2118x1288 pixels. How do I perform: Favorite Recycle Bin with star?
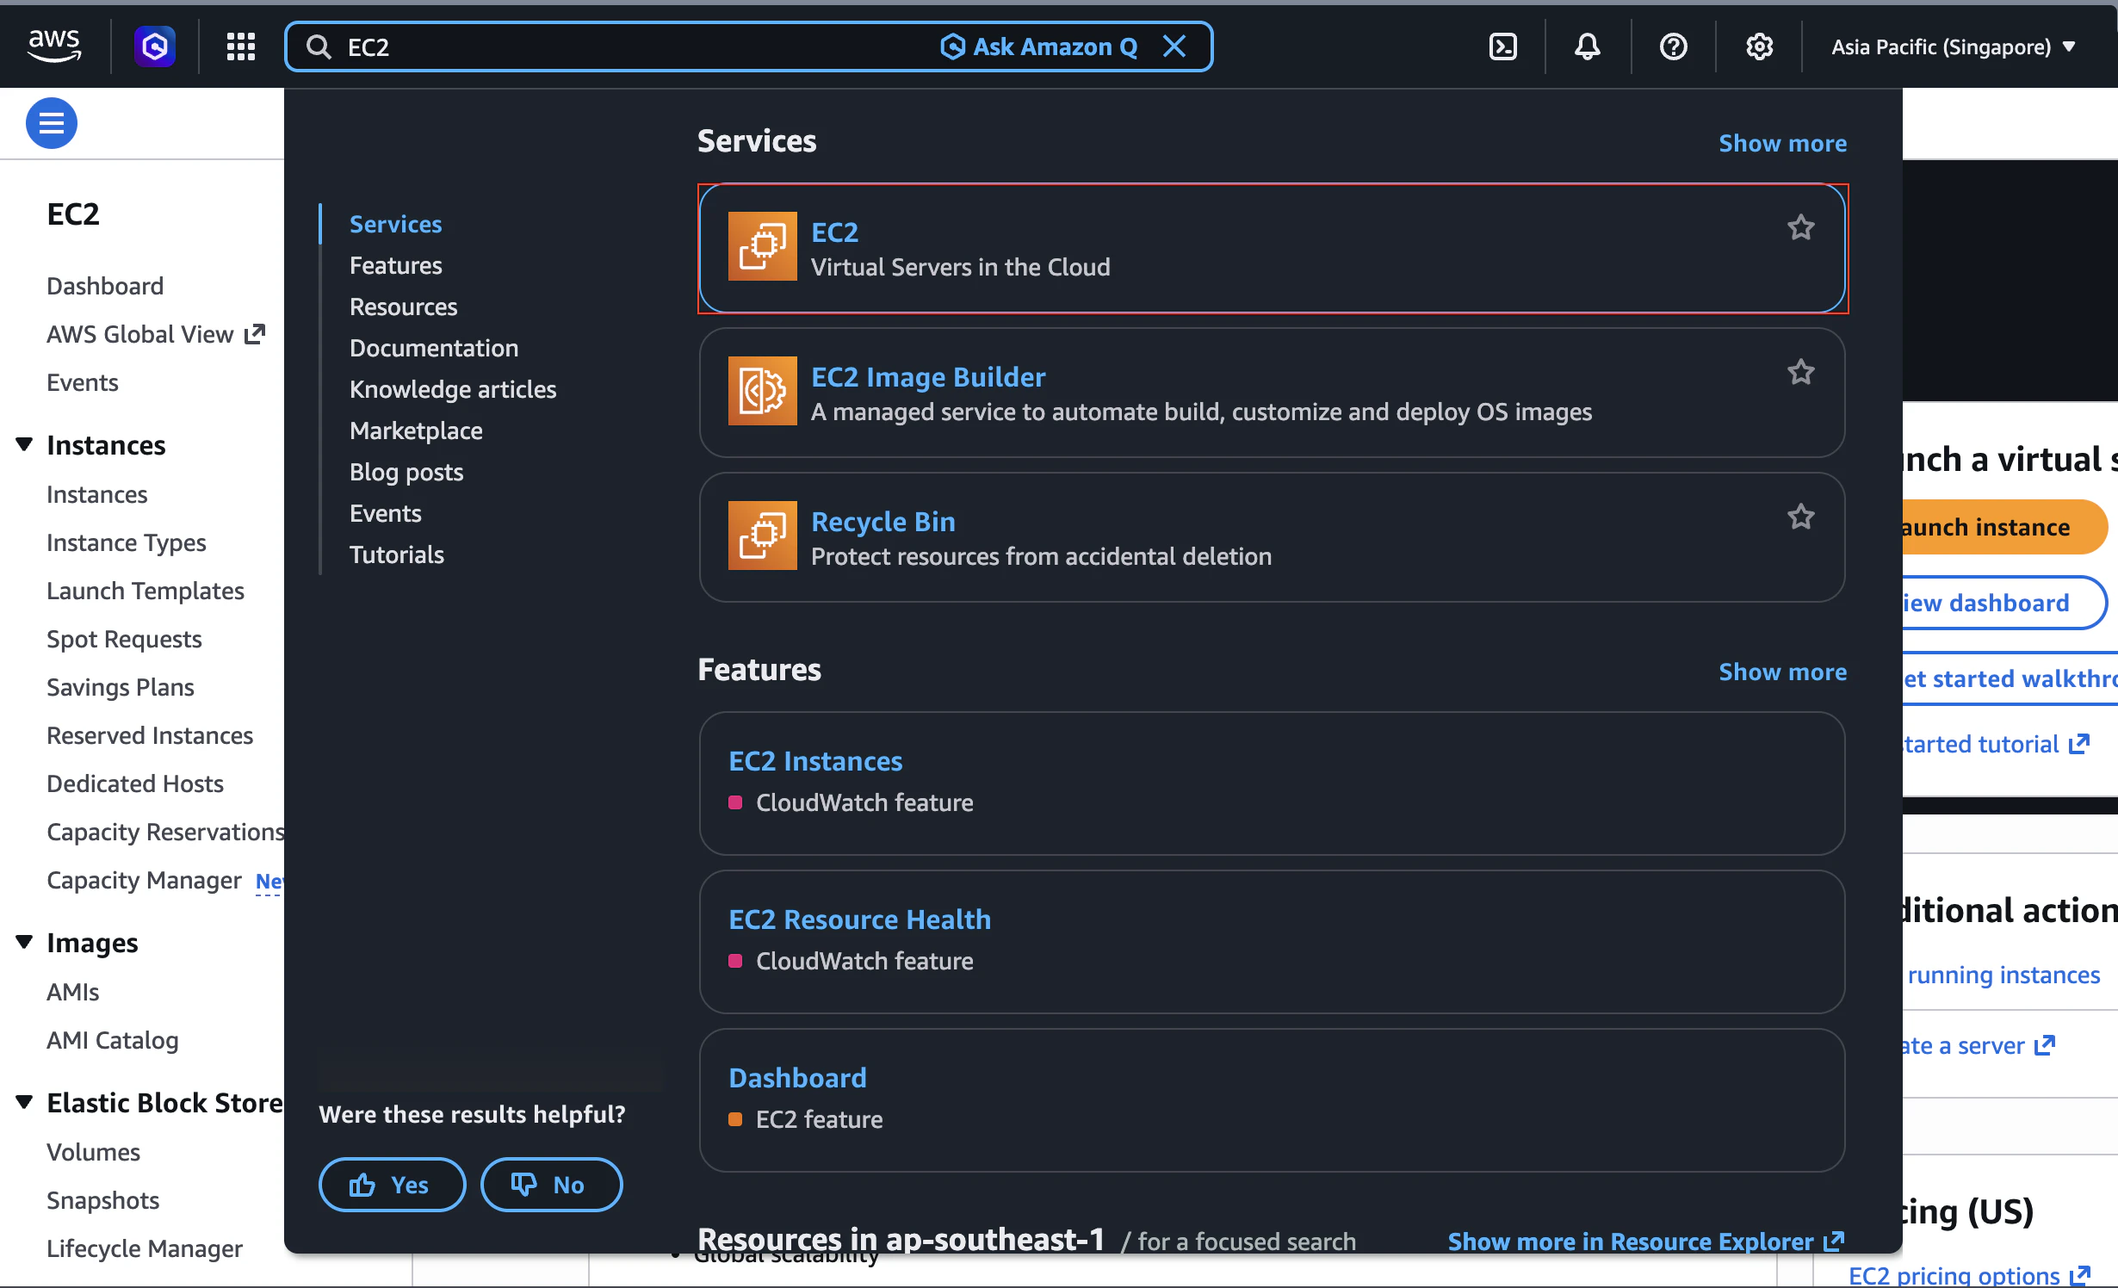1801,517
